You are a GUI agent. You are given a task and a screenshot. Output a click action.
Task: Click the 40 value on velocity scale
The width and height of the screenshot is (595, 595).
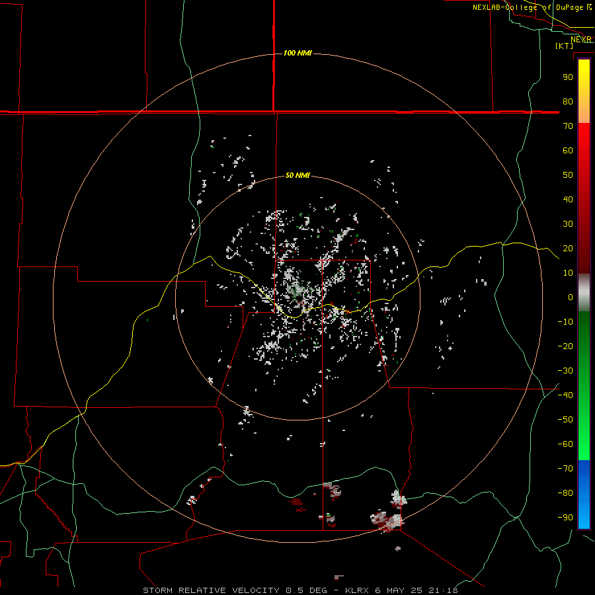(x=568, y=200)
